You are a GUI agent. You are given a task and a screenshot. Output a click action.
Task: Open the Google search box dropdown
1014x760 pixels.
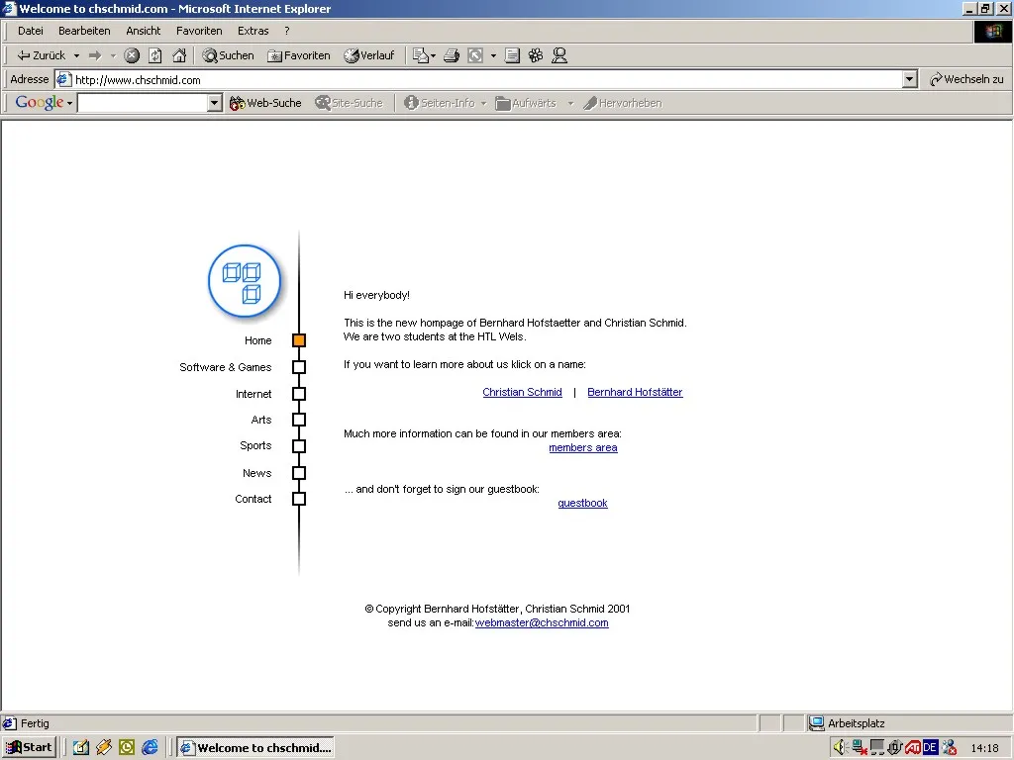215,103
